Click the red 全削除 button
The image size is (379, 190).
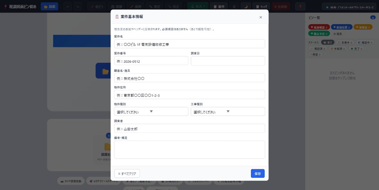pos(281,6)
